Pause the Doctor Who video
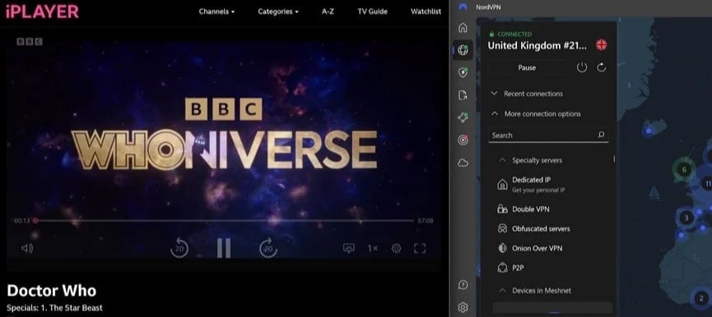The width and height of the screenshot is (712, 317). click(x=224, y=248)
